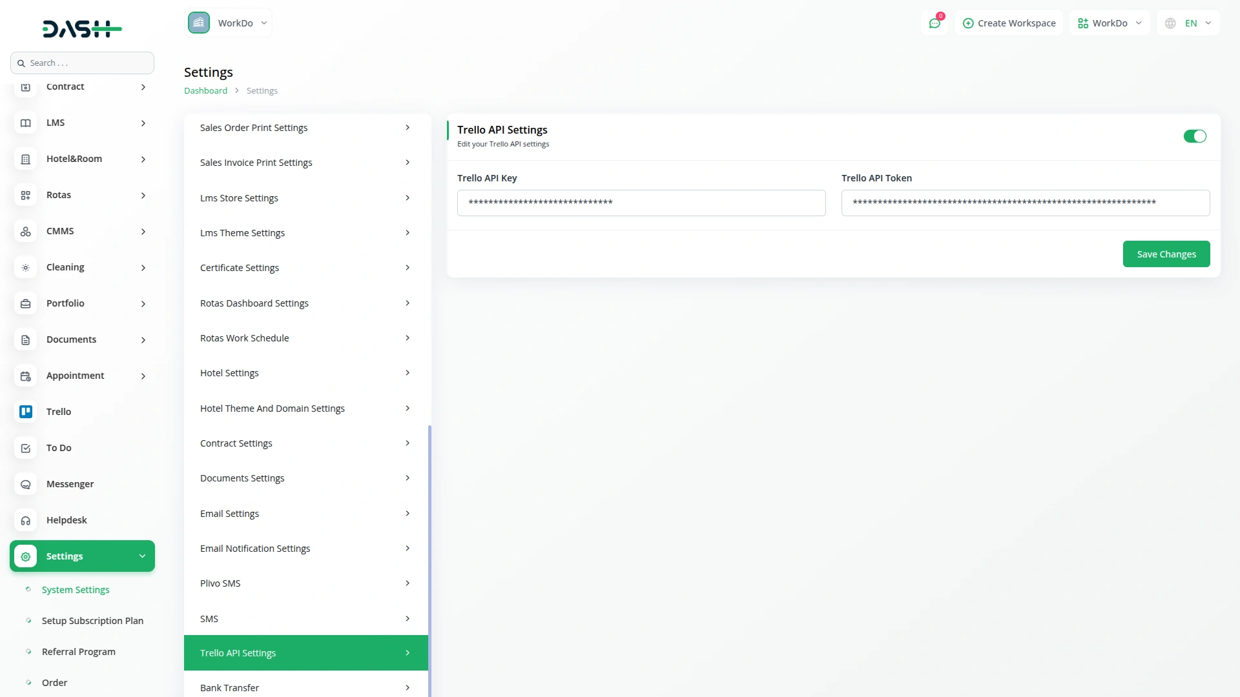The image size is (1240, 697).
Task: Select the Messenger icon in sidebar
Action: [25, 484]
